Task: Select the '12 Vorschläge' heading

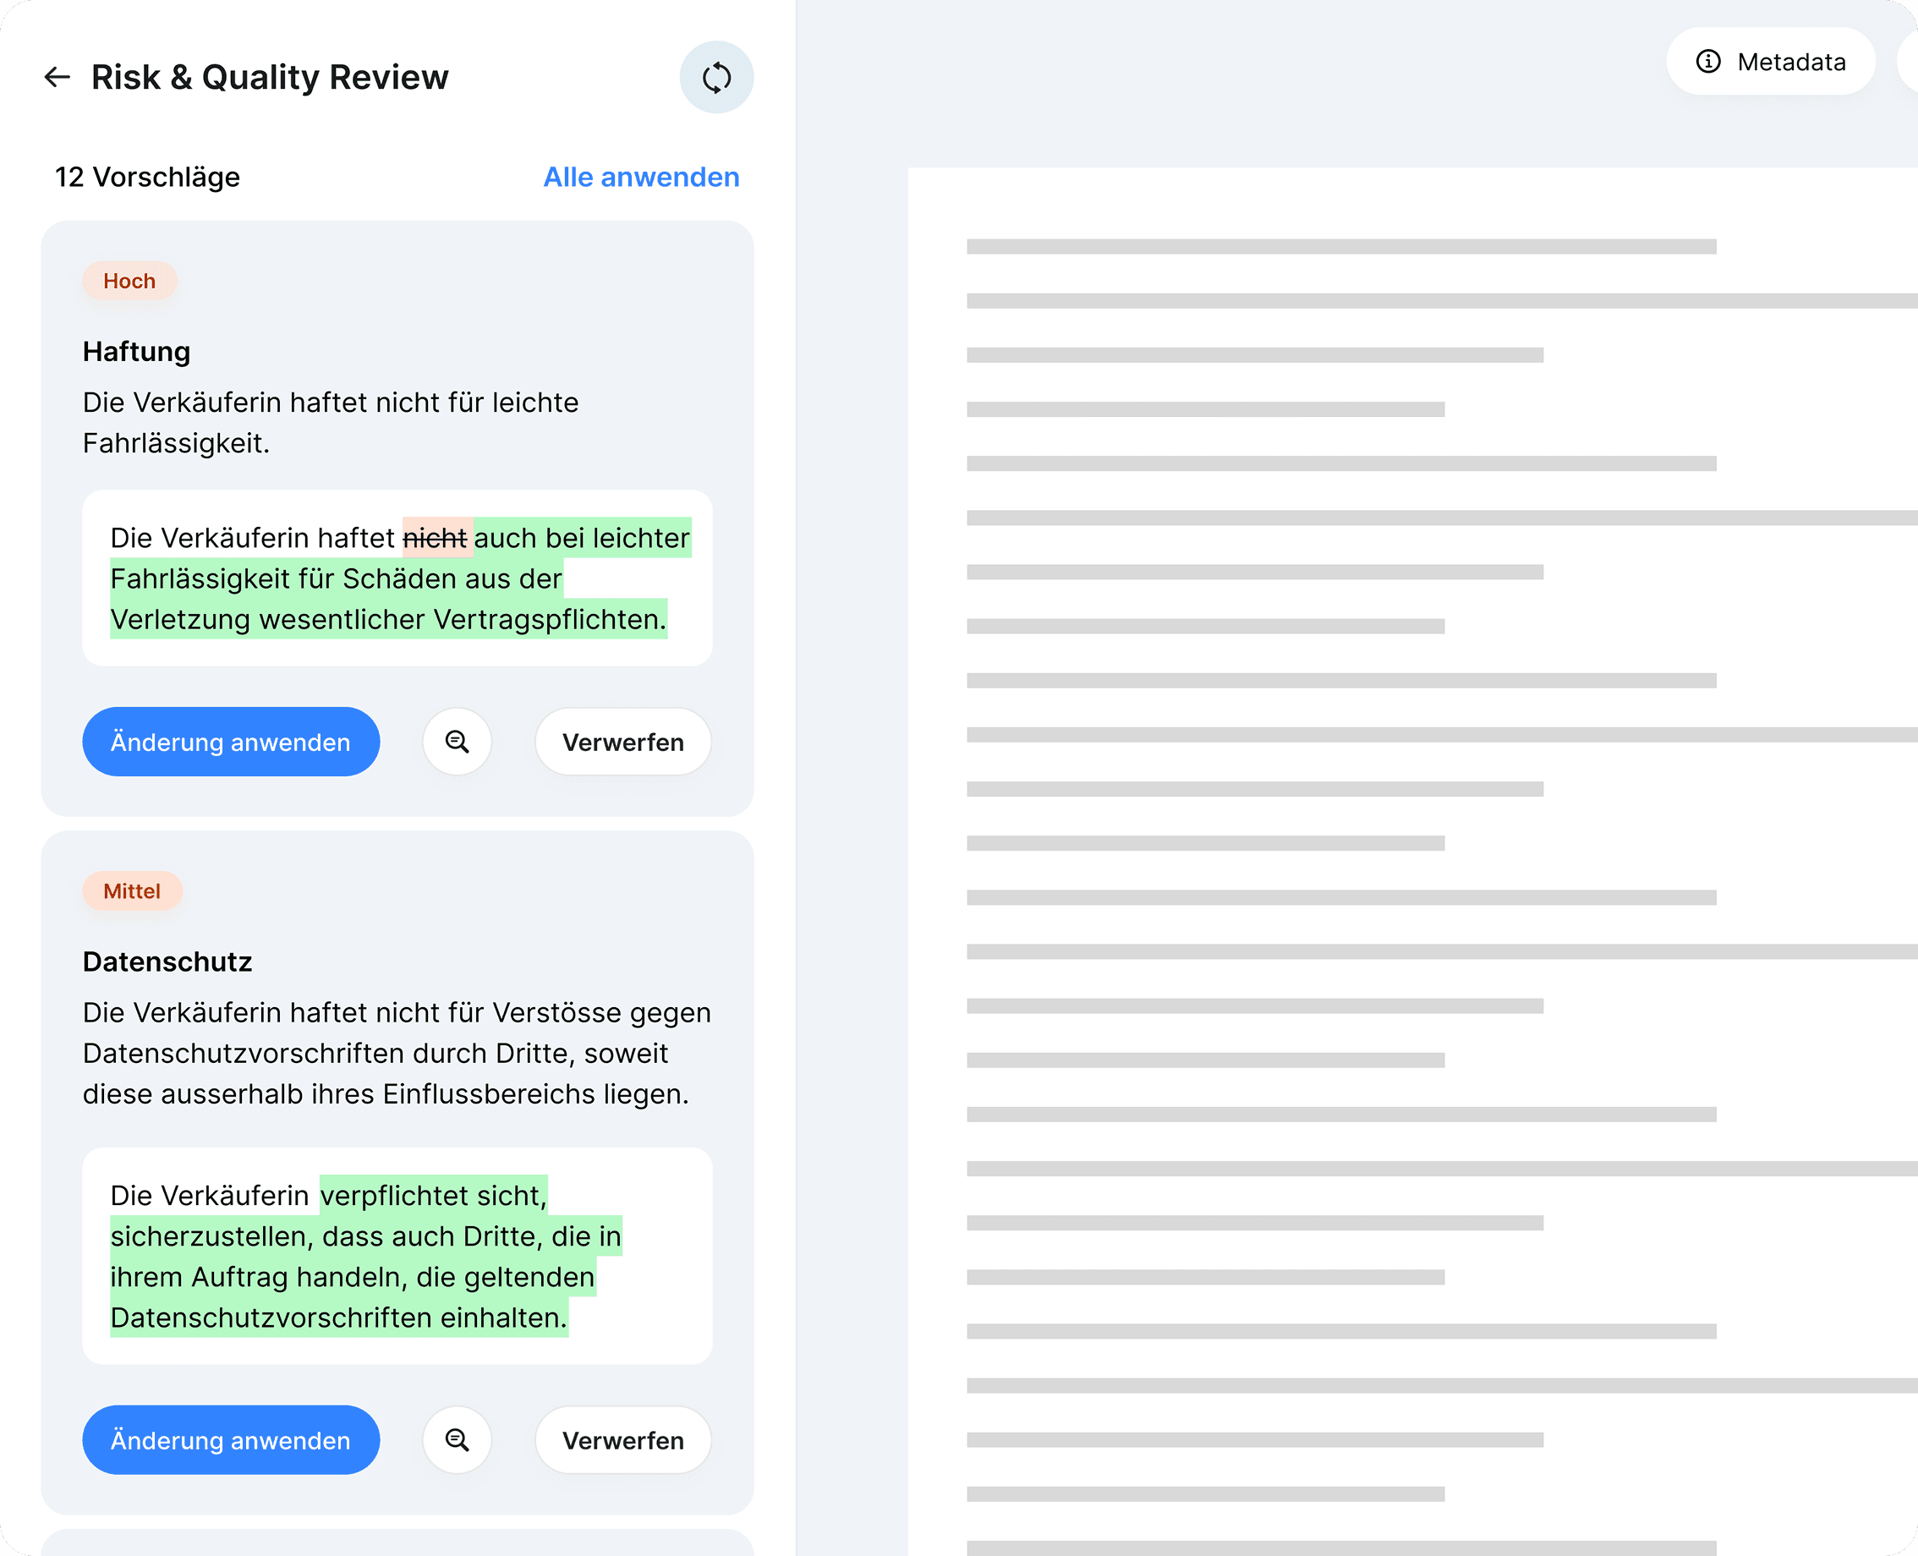Action: pos(147,177)
